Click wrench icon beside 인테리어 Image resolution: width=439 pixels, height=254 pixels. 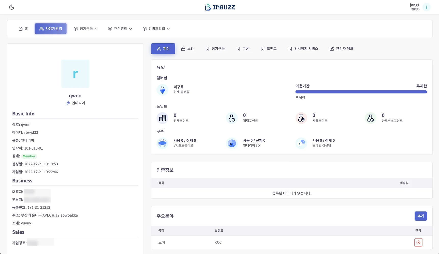[x=68, y=103]
